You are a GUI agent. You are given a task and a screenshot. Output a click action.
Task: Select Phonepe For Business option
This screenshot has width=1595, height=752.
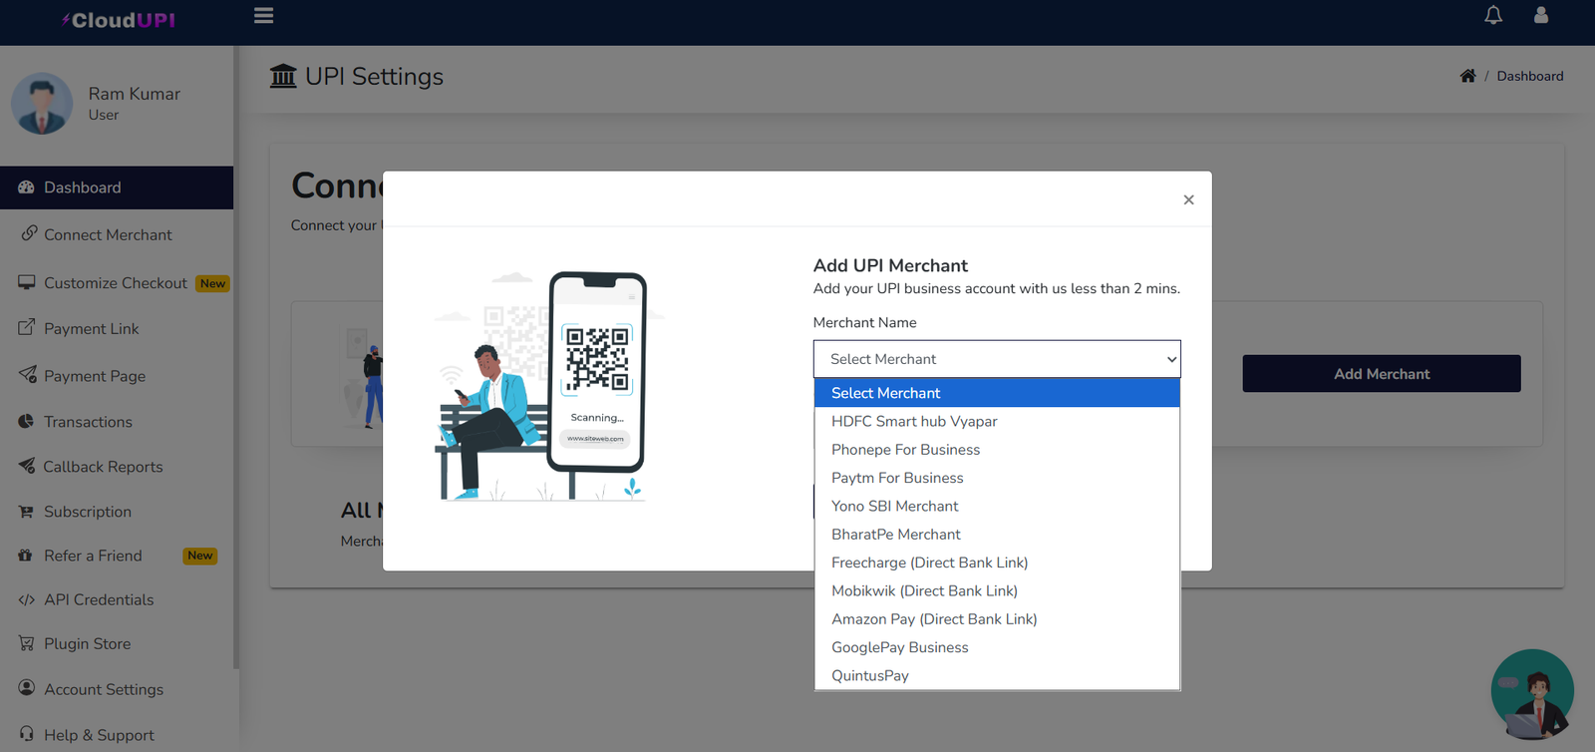click(x=997, y=450)
